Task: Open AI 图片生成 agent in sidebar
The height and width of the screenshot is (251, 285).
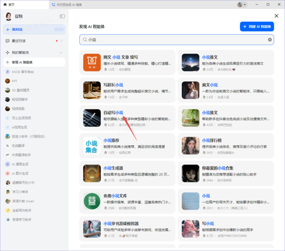Action: click(x=21, y=173)
